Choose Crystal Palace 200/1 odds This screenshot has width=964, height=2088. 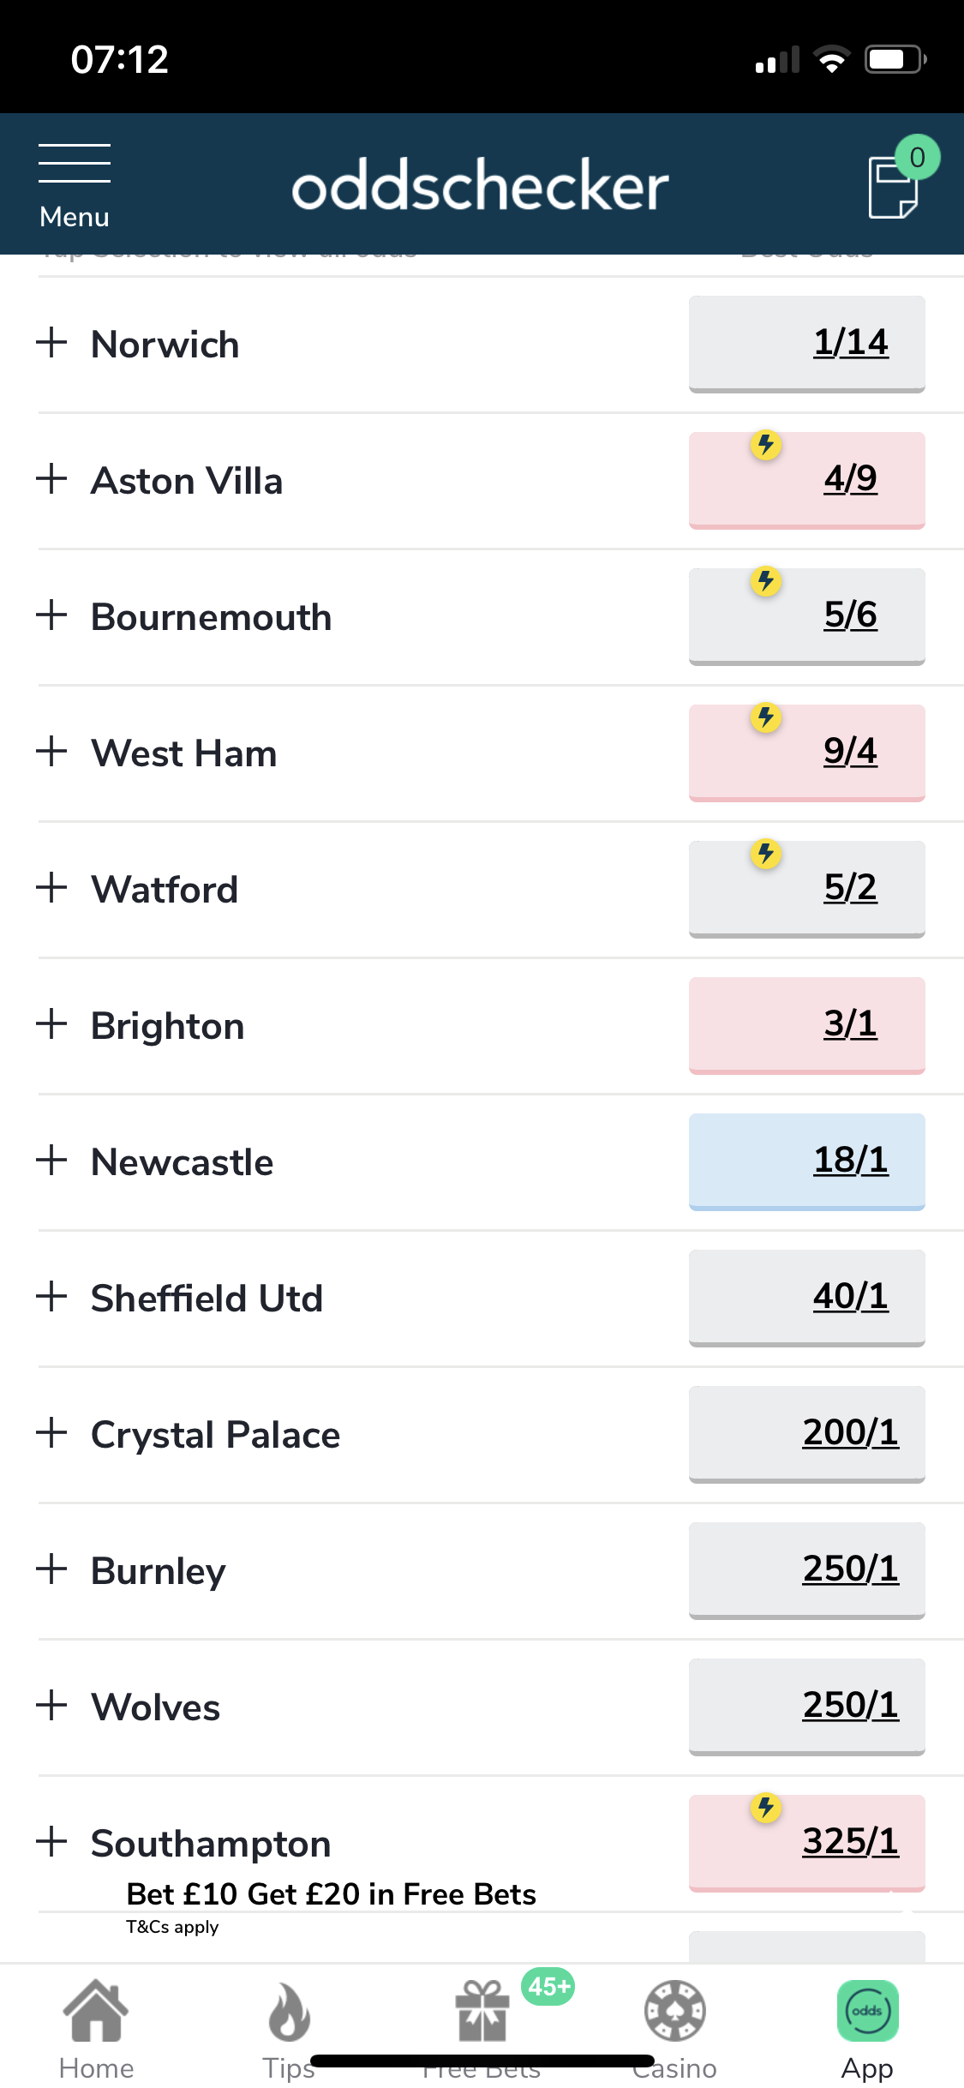point(807,1434)
